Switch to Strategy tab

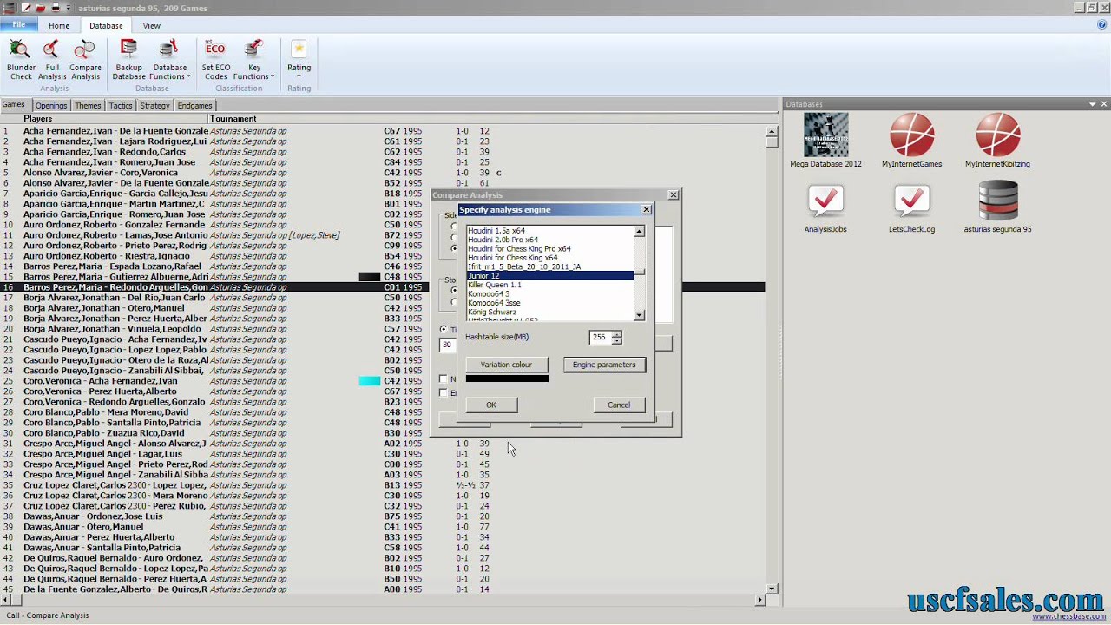pyautogui.click(x=154, y=106)
